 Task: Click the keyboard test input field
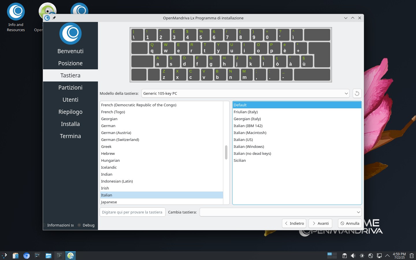pos(132,212)
